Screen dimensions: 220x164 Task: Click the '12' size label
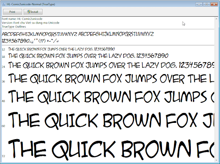point(3,50)
